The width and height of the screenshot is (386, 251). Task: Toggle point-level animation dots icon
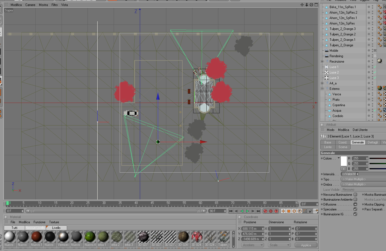coord(305,211)
